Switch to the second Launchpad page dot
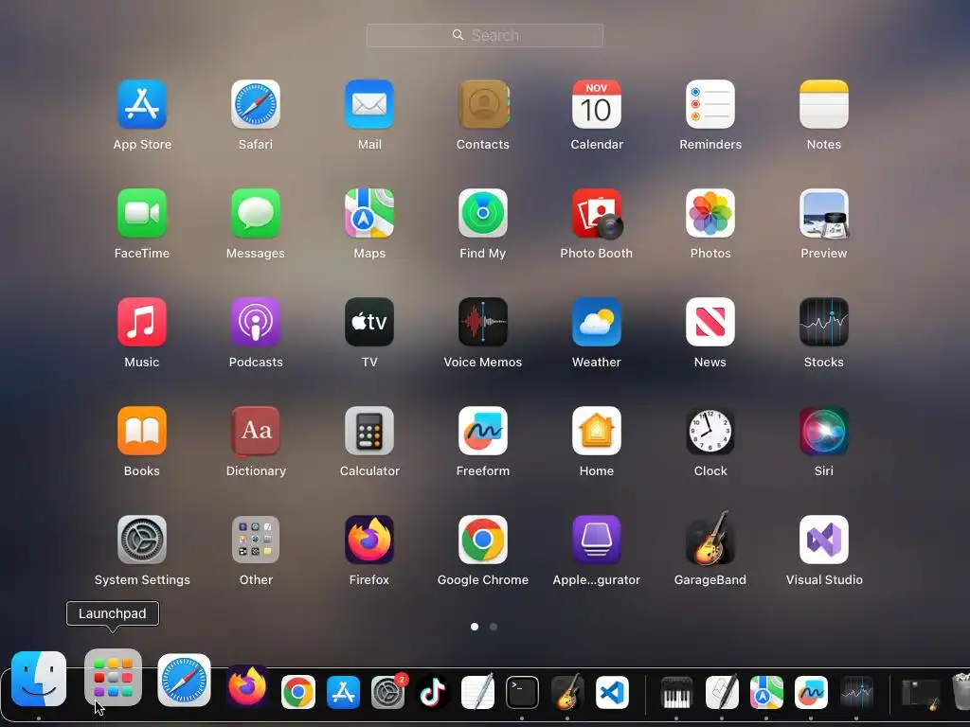The width and height of the screenshot is (970, 727). [494, 627]
